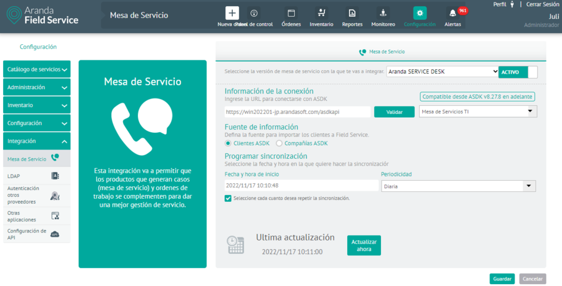This screenshot has width=562, height=286.
Task: Click the 961 alerts badge
Action: [463, 11]
